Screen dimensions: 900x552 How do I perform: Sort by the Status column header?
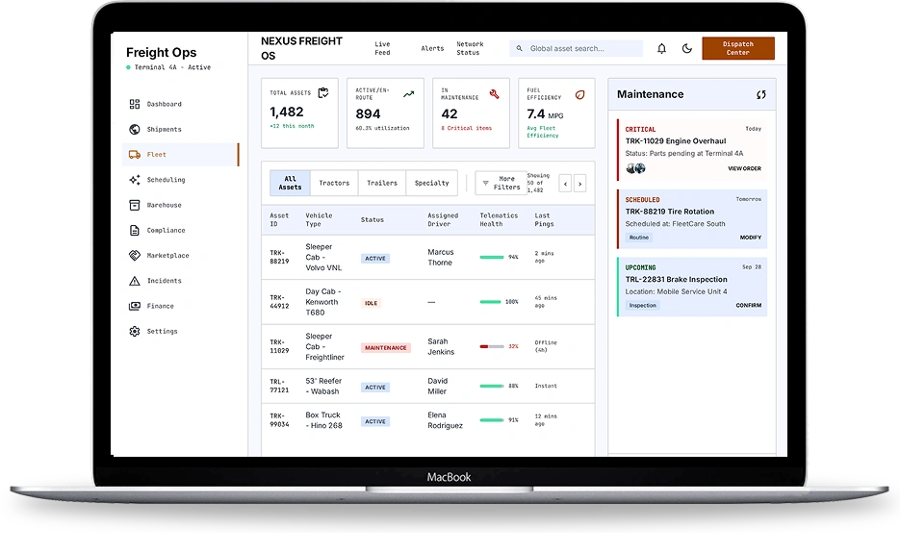(372, 219)
